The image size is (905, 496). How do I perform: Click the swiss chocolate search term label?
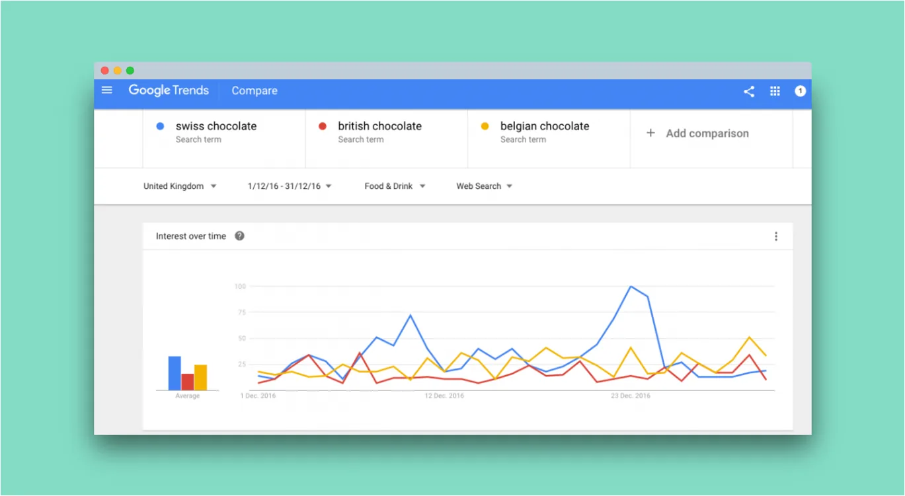216,125
